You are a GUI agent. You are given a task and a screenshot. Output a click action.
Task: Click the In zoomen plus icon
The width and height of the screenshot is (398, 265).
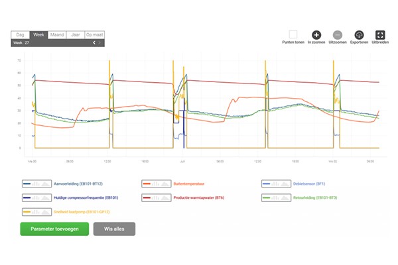(316, 35)
